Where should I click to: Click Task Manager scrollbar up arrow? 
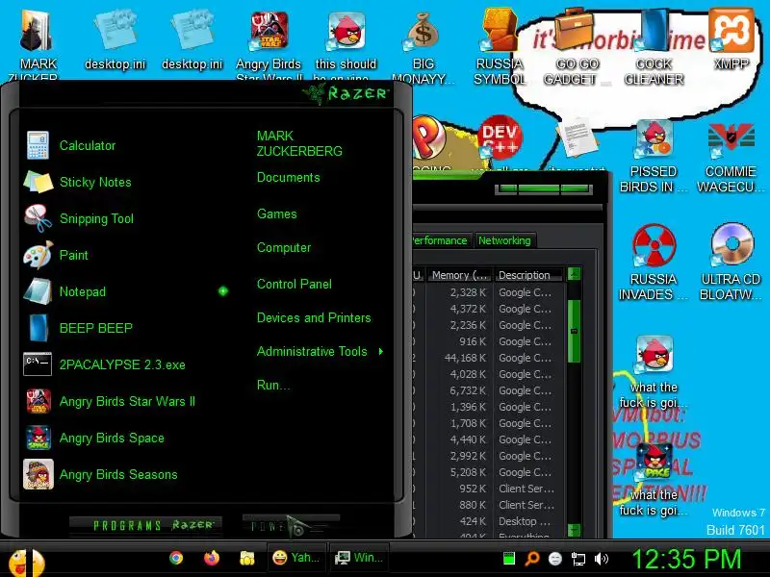(574, 274)
